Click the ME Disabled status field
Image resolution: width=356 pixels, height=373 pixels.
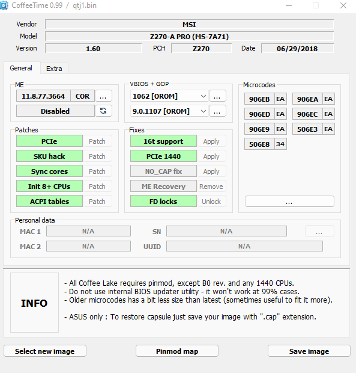(55, 111)
